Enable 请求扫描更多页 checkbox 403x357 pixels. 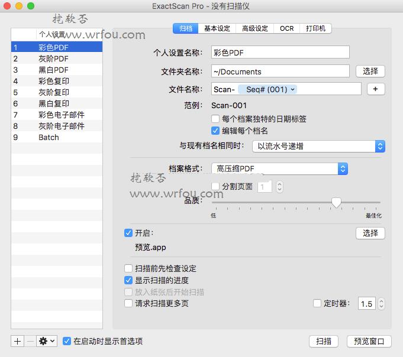128,303
